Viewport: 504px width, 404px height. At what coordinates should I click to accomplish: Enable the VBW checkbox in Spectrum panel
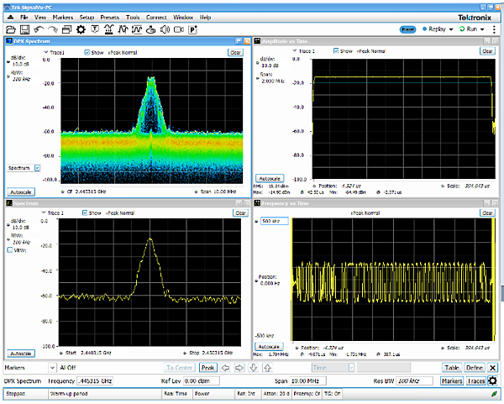coord(9,249)
